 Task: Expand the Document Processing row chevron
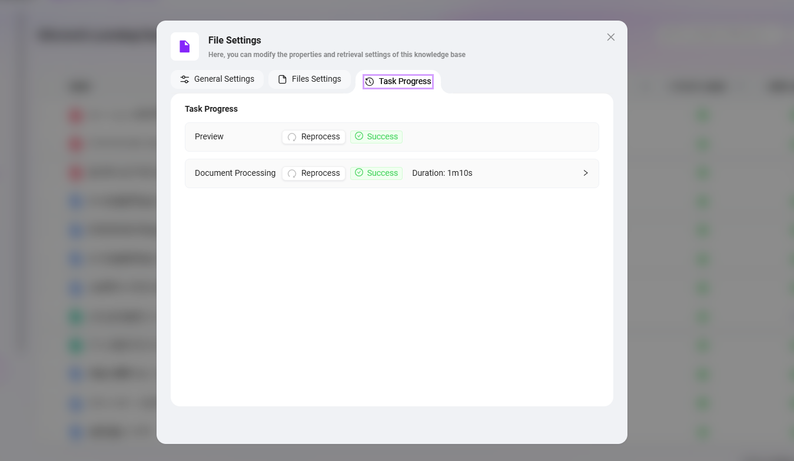point(586,173)
